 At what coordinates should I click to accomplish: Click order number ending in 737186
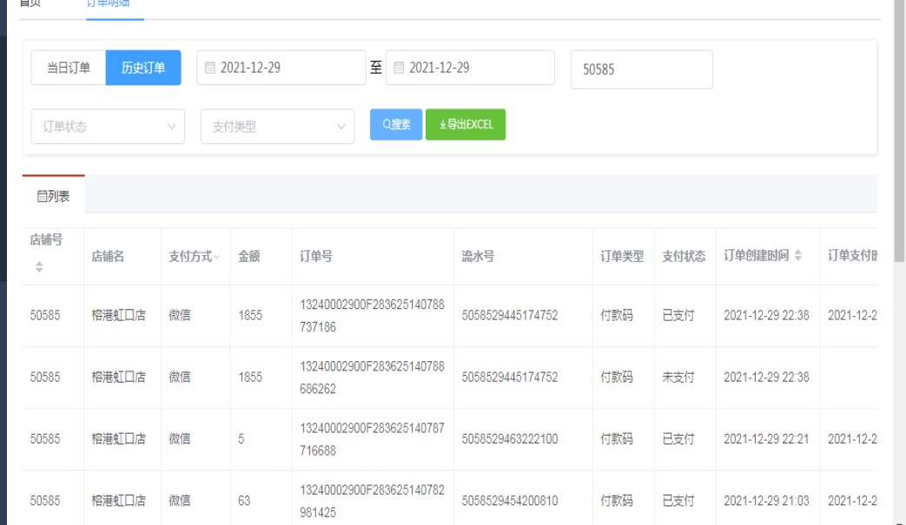pyautogui.click(x=372, y=316)
